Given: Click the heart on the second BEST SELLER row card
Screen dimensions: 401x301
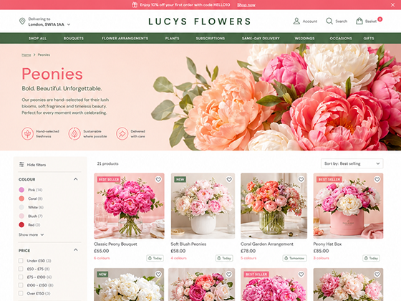Looking at the screenshot, I should coord(301,274).
